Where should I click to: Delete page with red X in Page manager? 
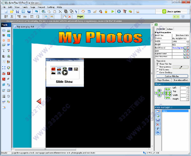pos(158,125)
